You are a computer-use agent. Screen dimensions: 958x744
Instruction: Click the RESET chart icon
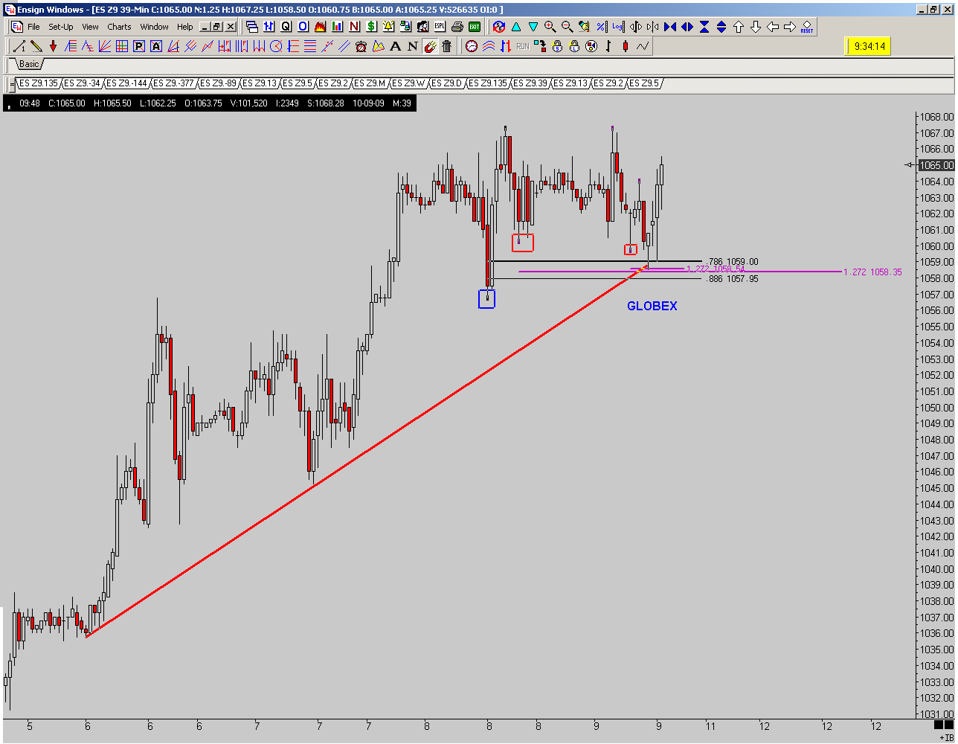click(807, 27)
